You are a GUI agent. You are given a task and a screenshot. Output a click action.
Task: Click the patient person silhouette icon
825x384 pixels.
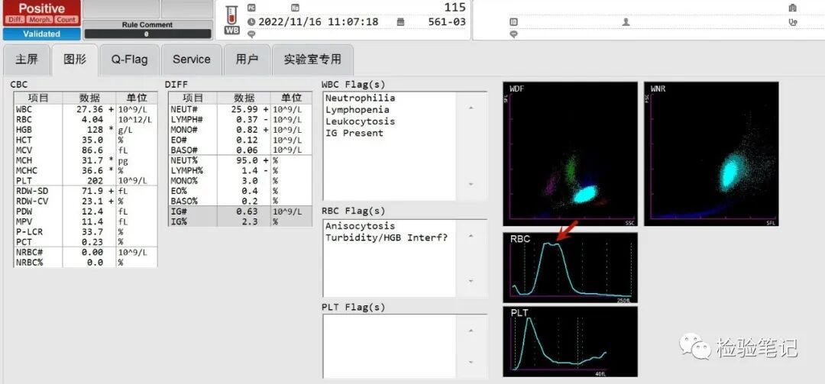point(626,22)
